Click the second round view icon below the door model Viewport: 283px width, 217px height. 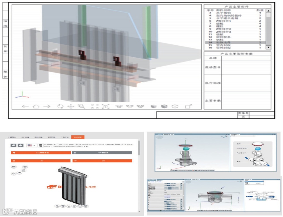coord(63,206)
